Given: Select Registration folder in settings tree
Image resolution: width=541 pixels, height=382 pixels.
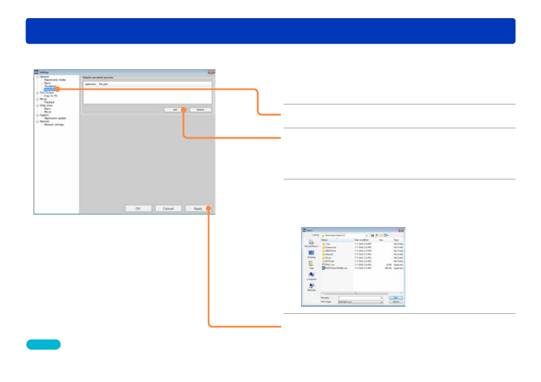Looking at the screenshot, I should [x=55, y=80].
